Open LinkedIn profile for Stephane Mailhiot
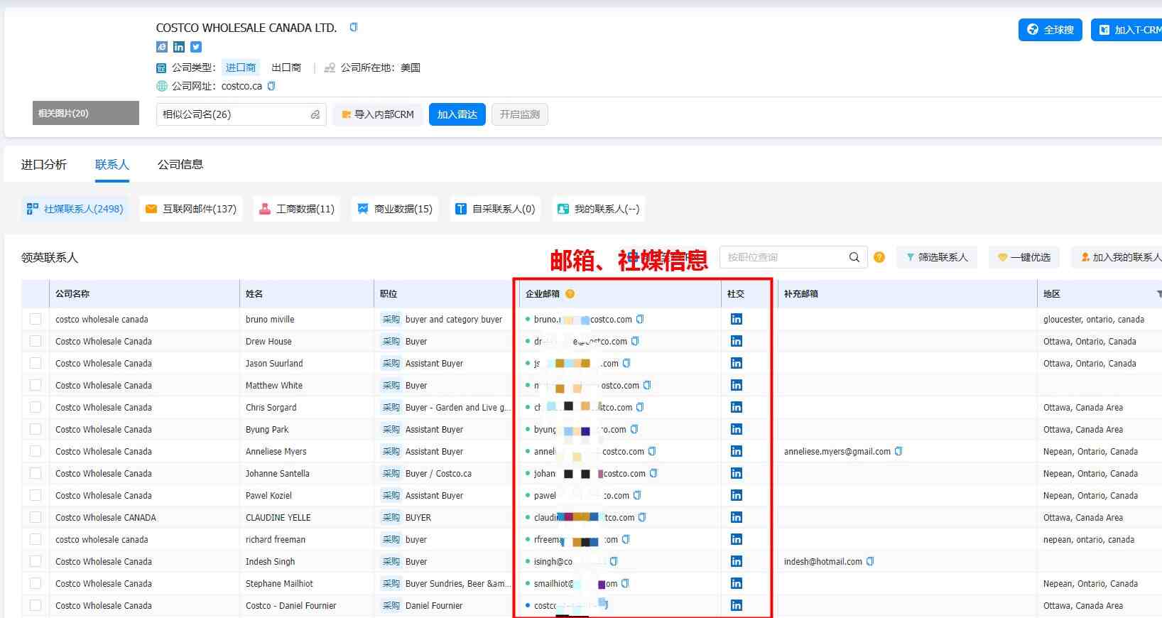This screenshot has width=1162, height=618. (737, 583)
